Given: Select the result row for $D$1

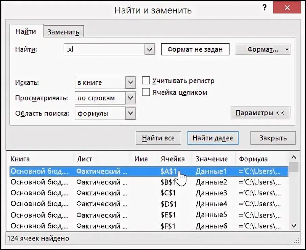Looking at the screenshot, I should (x=149, y=204).
